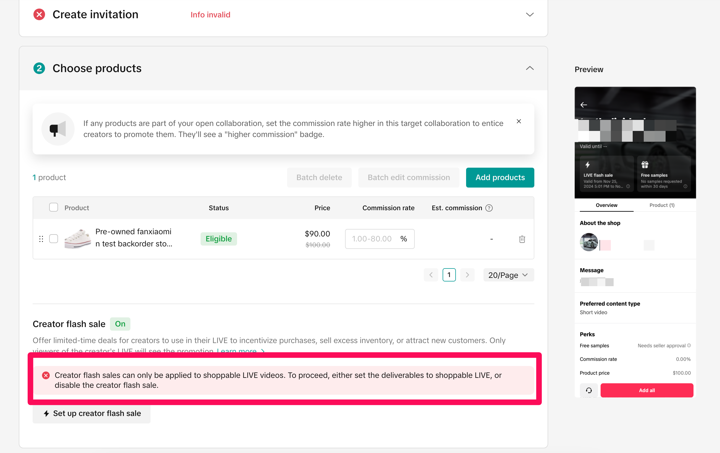This screenshot has height=453, width=720.
Task: Click the shop avatar in About the shop
Action: [588, 242]
